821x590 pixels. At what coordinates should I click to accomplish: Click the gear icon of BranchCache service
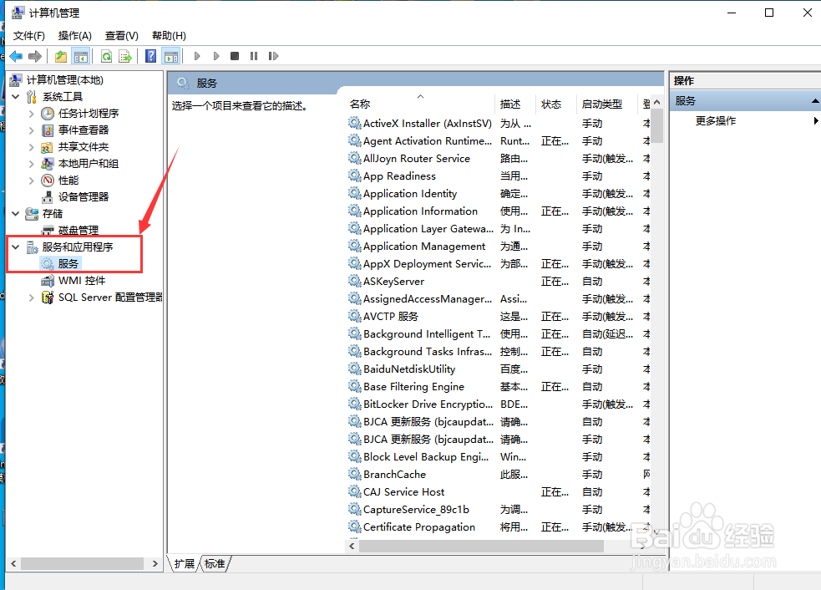pos(354,474)
